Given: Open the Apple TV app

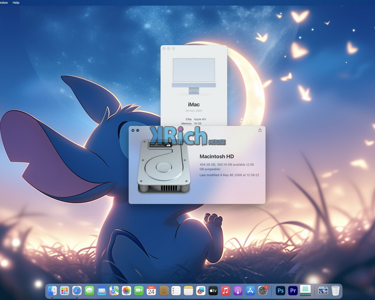Looking at the screenshot, I should click(x=213, y=291).
